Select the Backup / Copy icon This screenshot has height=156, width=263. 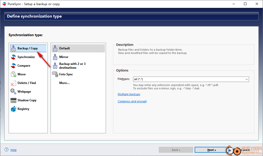point(13,48)
